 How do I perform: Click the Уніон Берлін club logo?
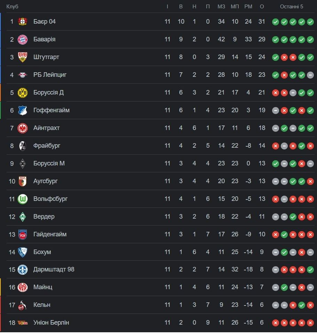point(23,323)
